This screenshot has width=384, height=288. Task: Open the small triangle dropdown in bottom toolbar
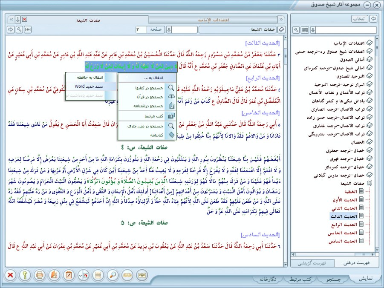click(x=80, y=275)
